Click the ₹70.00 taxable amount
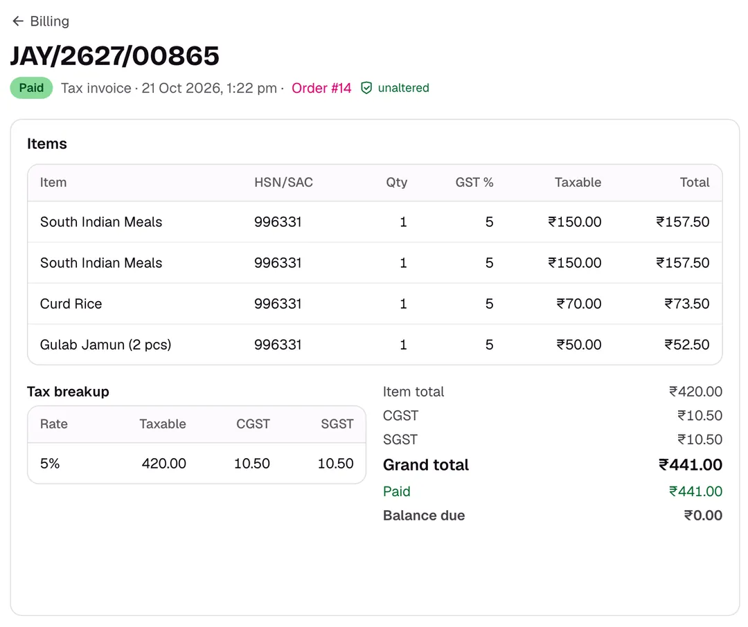The image size is (748, 627). pos(578,304)
